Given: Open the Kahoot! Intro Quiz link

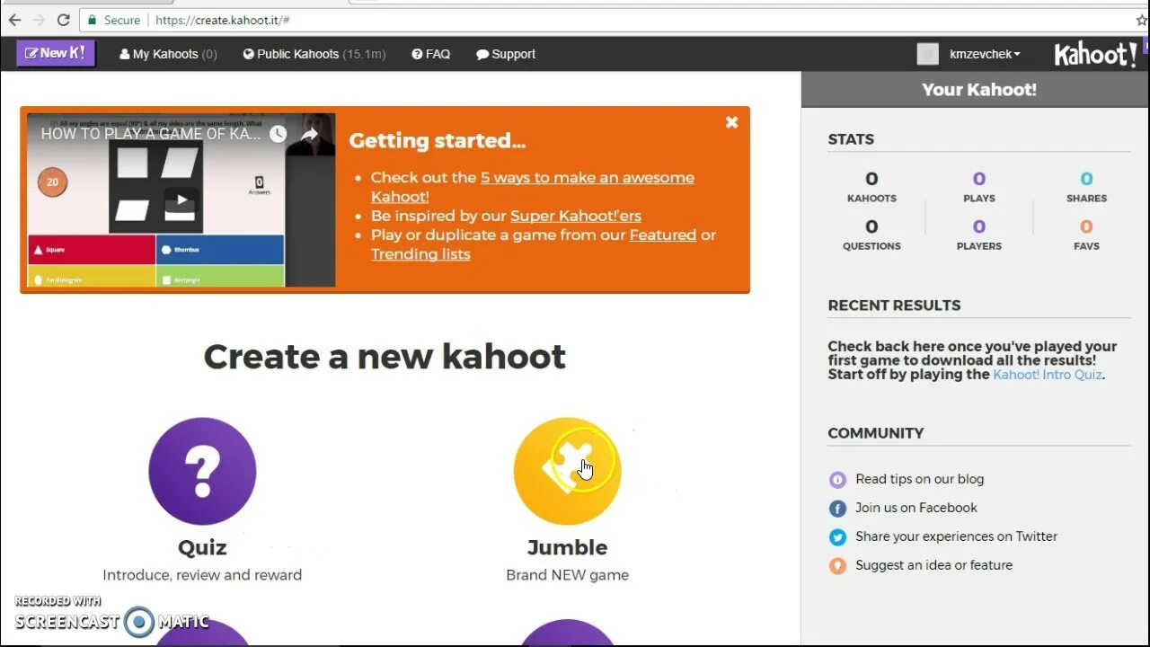Looking at the screenshot, I should 1048,375.
